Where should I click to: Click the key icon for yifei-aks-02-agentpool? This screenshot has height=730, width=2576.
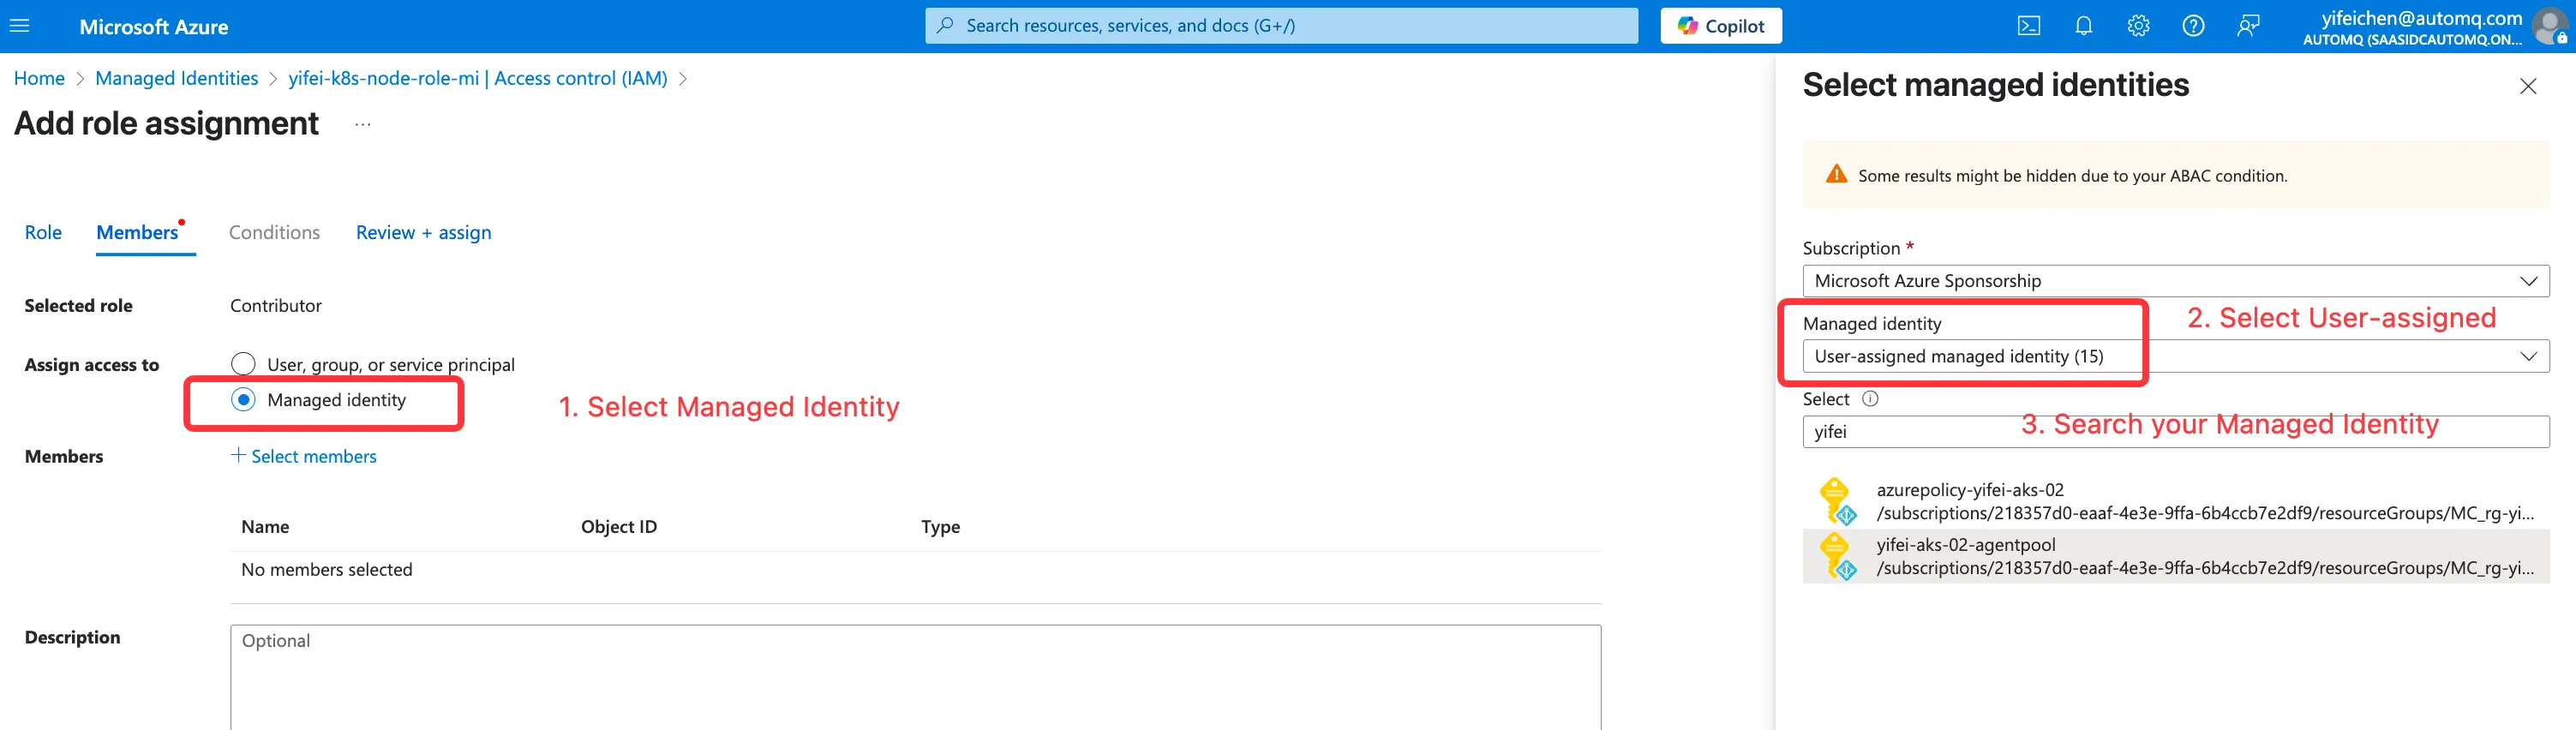tap(1837, 556)
